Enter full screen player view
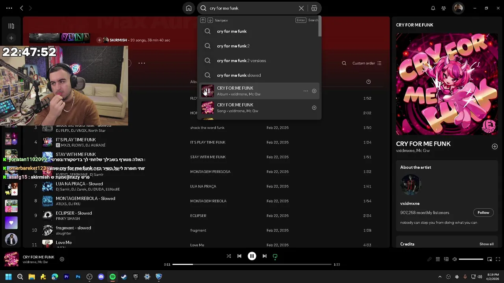504x283 pixels. pyautogui.click(x=498, y=259)
